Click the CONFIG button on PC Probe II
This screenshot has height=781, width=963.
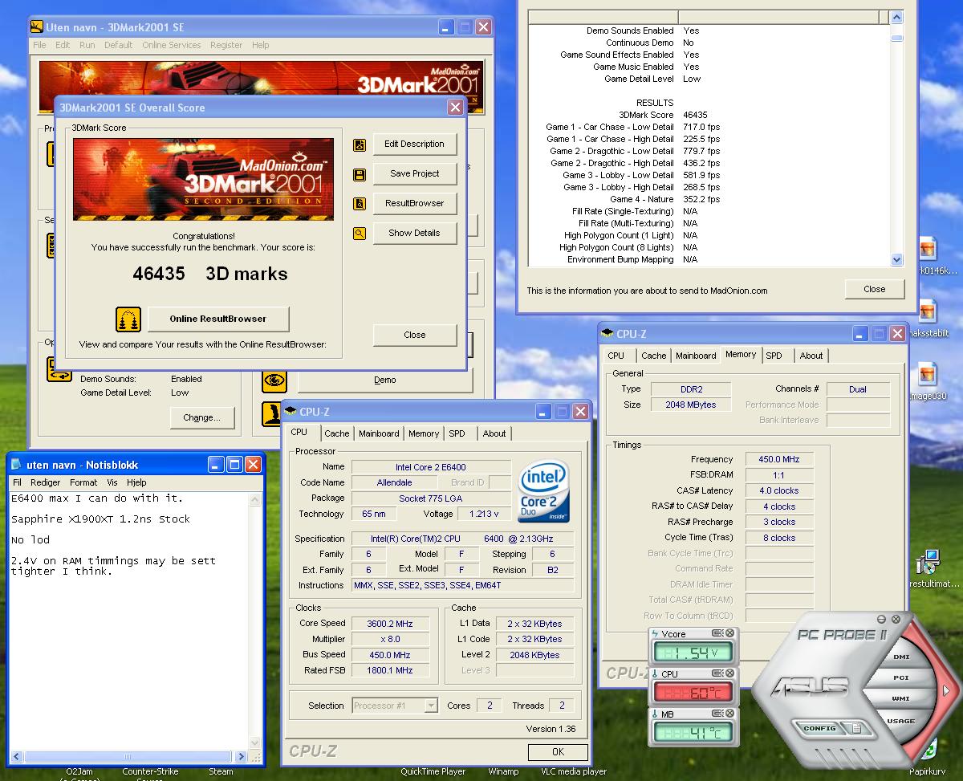(x=820, y=728)
